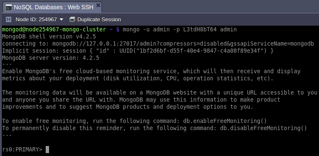Click the session UUID text in terminal

[181, 51]
